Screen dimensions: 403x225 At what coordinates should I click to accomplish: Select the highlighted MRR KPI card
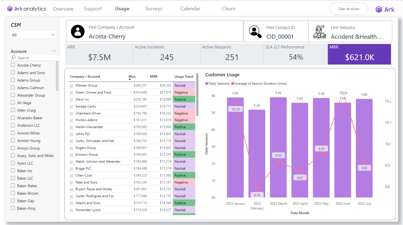pos(359,54)
